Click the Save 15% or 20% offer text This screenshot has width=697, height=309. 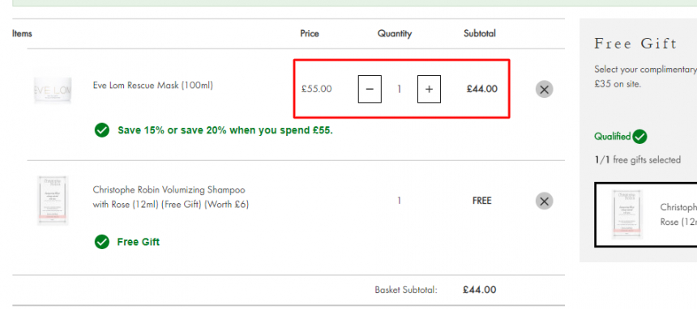(225, 130)
